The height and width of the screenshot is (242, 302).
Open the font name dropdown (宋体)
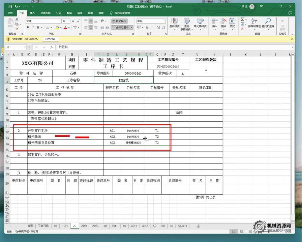coord(59,21)
